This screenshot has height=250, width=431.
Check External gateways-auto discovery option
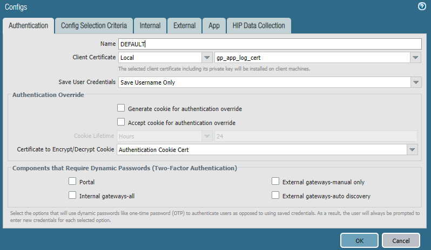[276, 195]
